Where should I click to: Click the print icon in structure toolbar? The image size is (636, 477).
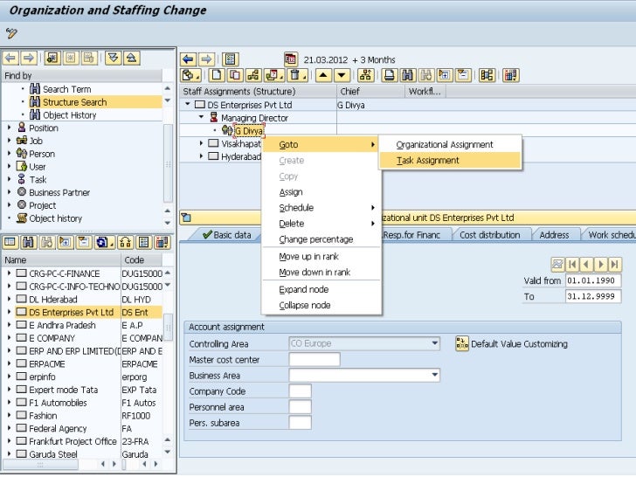pyautogui.click(x=390, y=76)
